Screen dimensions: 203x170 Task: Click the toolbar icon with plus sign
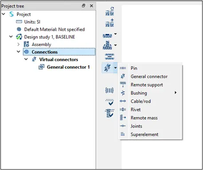pyautogui.click(x=110, y=23)
